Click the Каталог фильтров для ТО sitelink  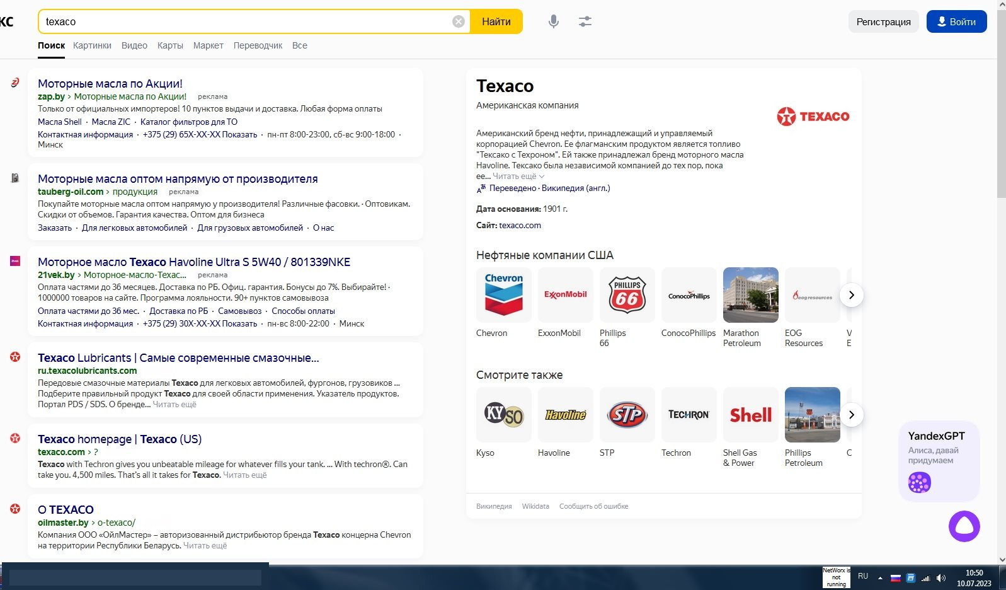(189, 122)
